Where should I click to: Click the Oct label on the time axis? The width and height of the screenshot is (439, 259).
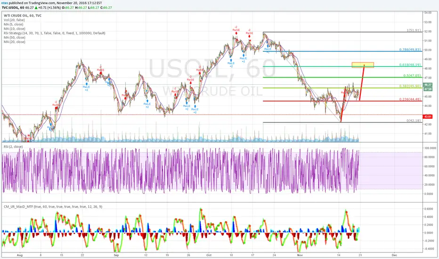209,255
